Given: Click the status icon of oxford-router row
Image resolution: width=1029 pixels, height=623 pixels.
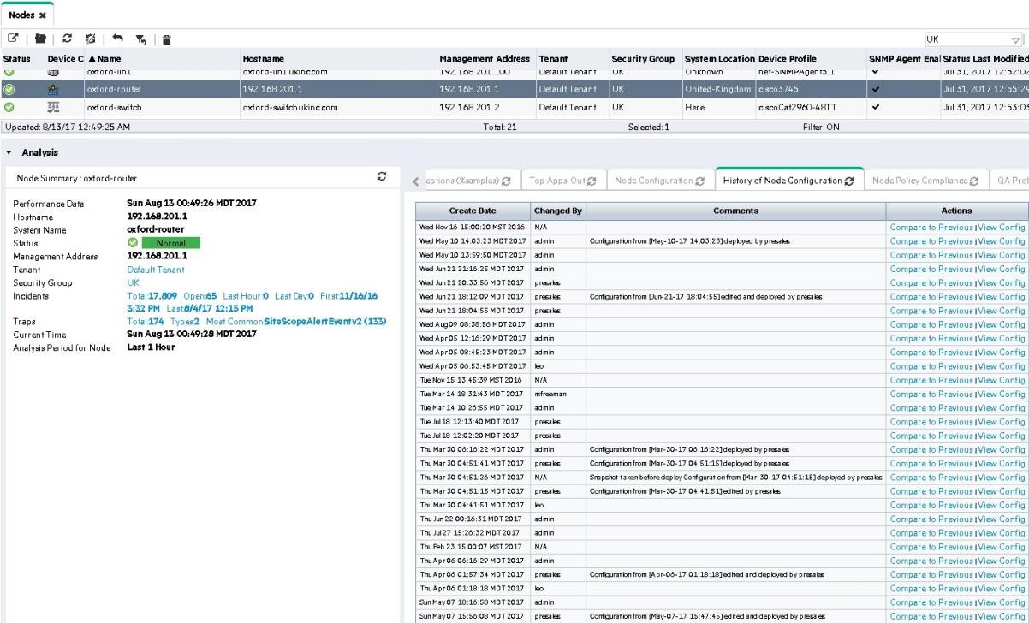Looking at the screenshot, I should coord(9,89).
